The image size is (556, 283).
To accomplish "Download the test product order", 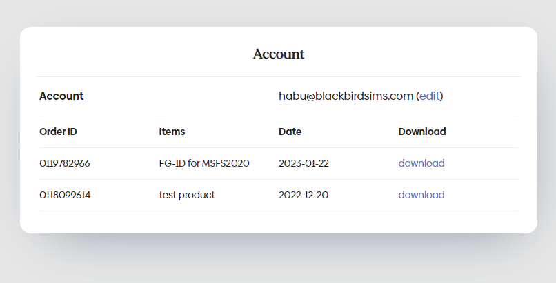I will pyautogui.click(x=421, y=195).
